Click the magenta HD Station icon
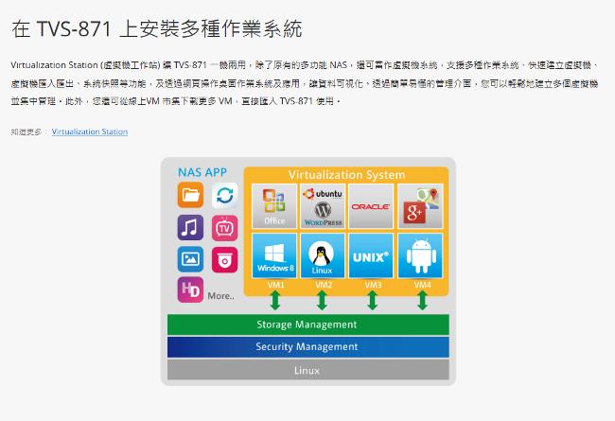This screenshot has height=421, width=615. (190, 289)
